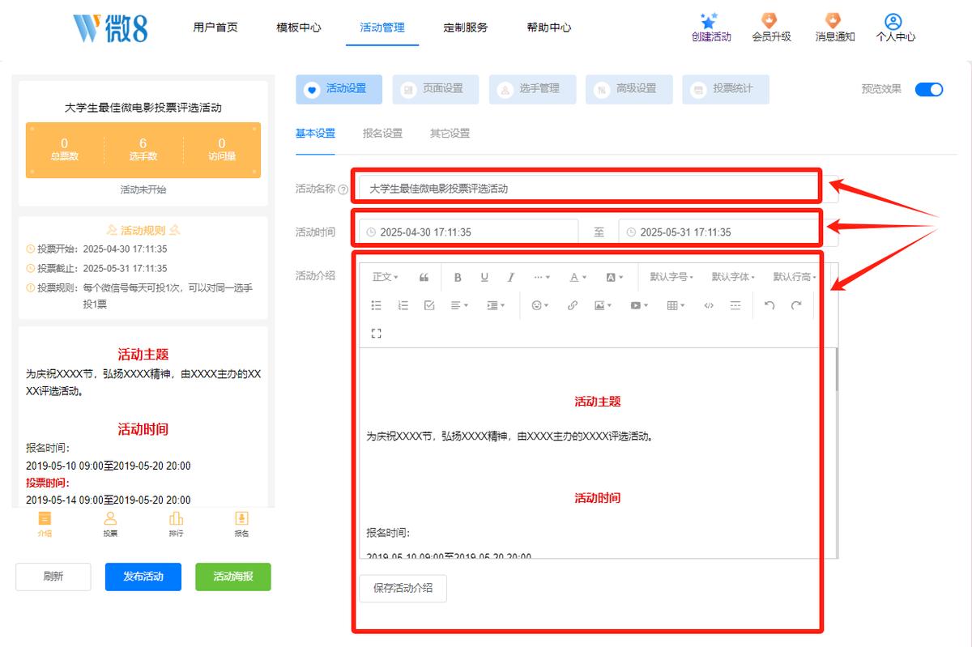The width and height of the screenshot is (972, 647).
Task: Open 定制服务 in top navigation
Action: 466,27
